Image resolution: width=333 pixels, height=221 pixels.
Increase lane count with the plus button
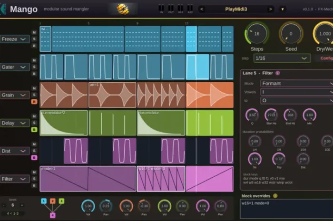(22, 205)
